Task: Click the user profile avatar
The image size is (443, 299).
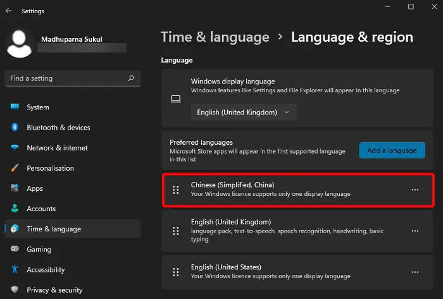Action: 19,44
